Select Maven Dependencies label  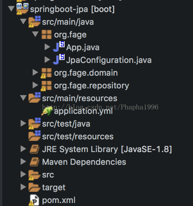pyautogui.click(x=84, y=162)
